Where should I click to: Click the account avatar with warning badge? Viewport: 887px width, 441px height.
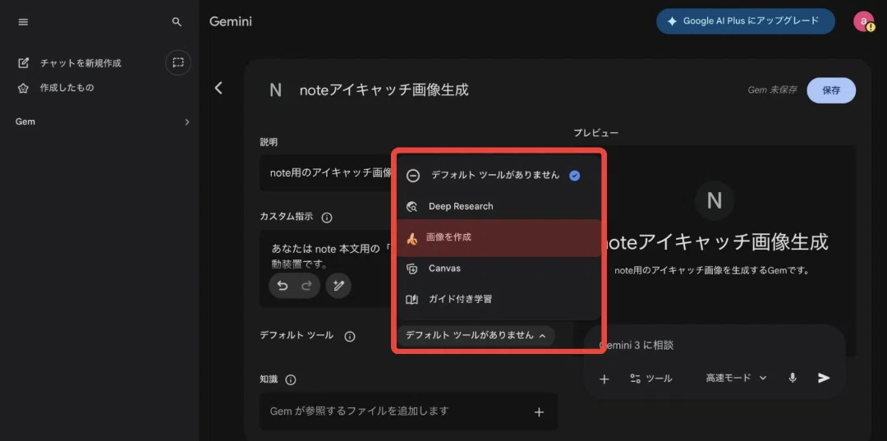(x=863, y=21)
